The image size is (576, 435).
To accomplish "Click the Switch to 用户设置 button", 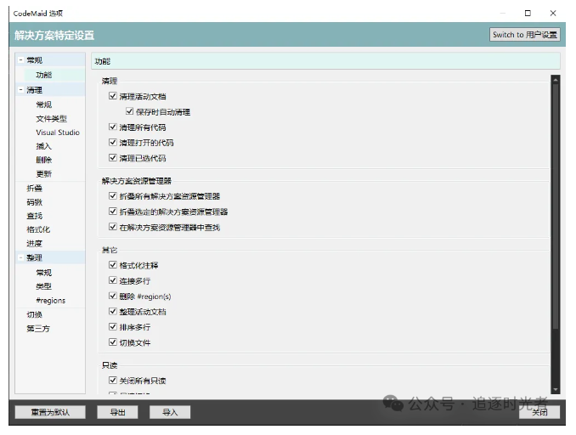I will tap(524, 35).
